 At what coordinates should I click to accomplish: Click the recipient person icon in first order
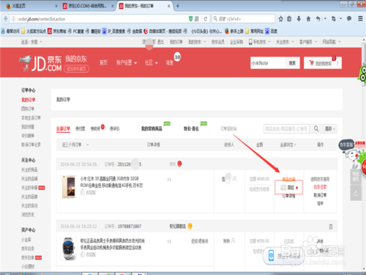[235, 179]
